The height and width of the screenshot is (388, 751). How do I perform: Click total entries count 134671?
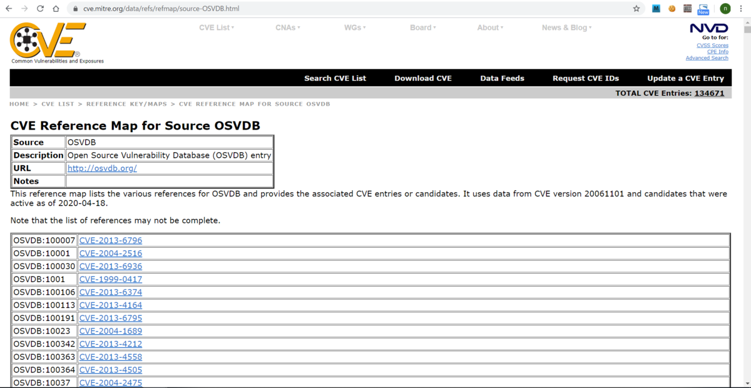(x=709, y=93)
